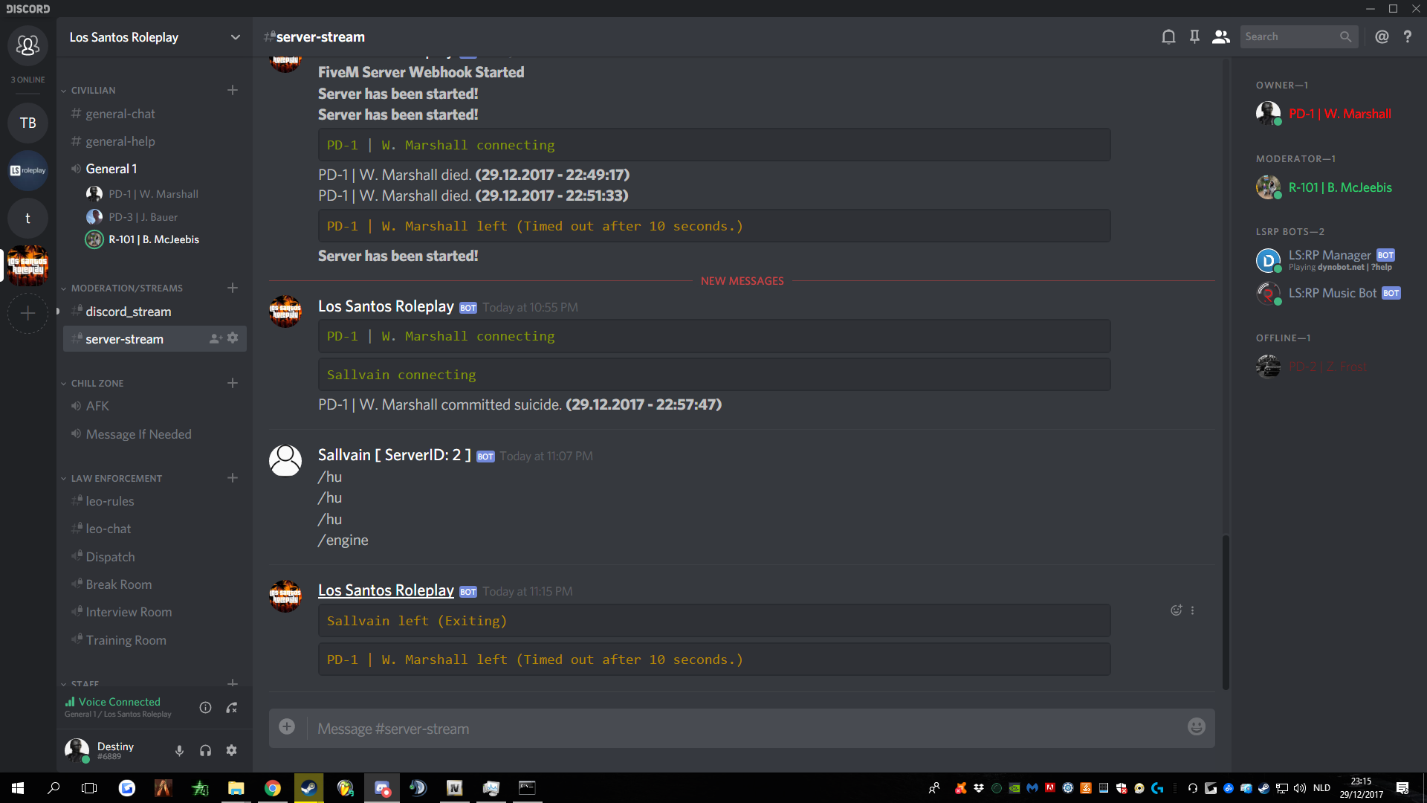
Task: Click Los Santos Roleplay bot username link
Action: 386,590
